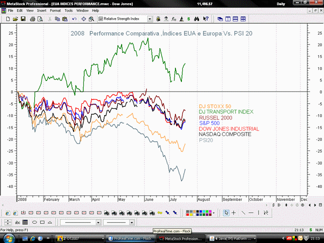Select the horizontal line tool
The image size is (324, 243).
pyautogui.click(x=251, y=212)
